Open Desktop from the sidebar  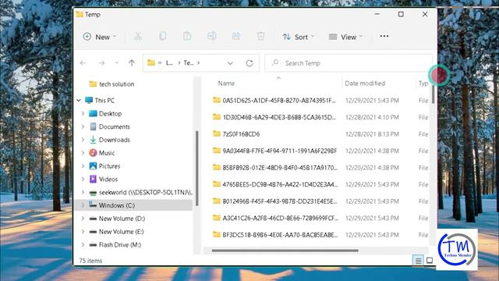pos(106,113)
